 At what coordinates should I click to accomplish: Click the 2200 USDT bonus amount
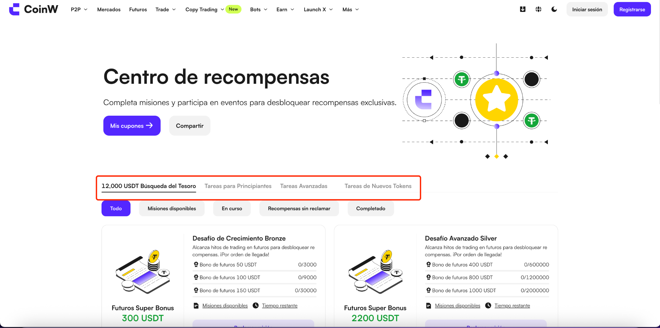coord(375,318)
